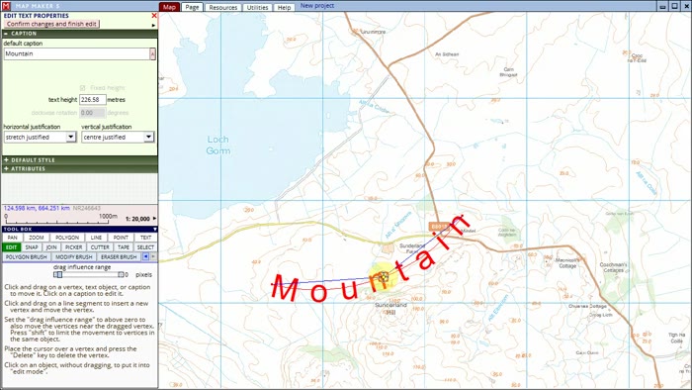The width and height of the screenshot is (692, 390).
Task: Click the A button next to the caption field
Action: point(152,53)
